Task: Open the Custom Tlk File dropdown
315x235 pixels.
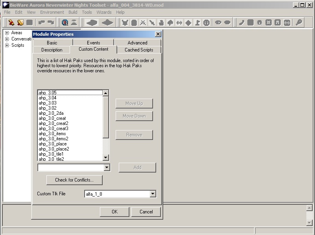Action: click(153, 194)
